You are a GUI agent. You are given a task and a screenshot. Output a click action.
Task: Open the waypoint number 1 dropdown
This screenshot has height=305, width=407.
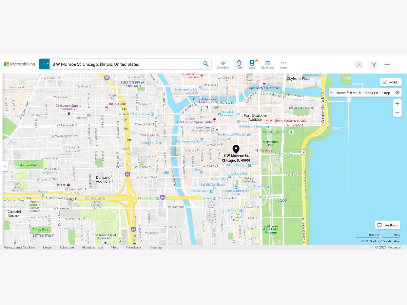tap(44, 64)
